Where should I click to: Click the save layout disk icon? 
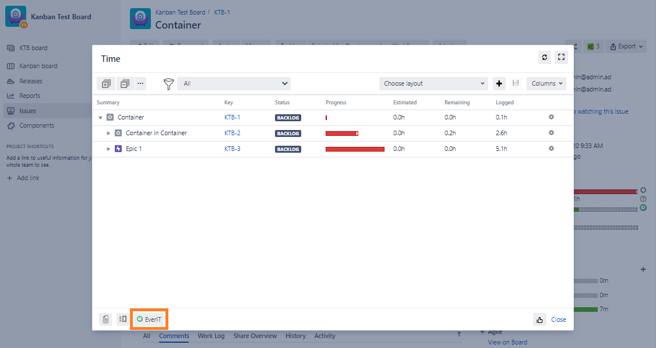click(x=516, y=83)
